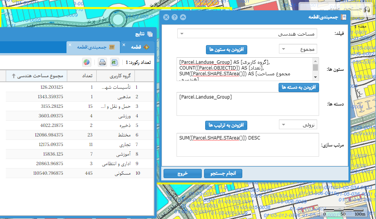
Task: Select the تجاری row cell
Action: point(115,144)
